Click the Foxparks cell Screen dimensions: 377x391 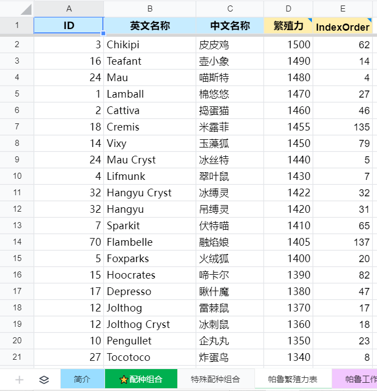[150, 259]
